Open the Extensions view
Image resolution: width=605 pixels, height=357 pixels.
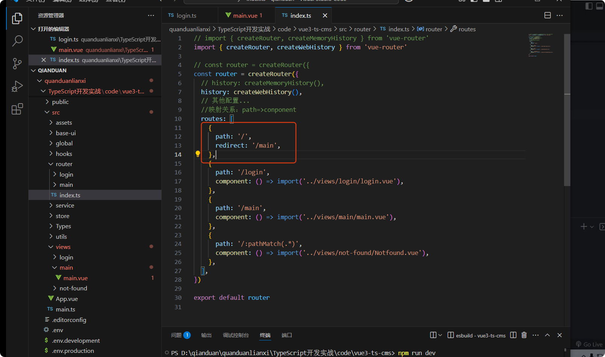pos(17,109)
